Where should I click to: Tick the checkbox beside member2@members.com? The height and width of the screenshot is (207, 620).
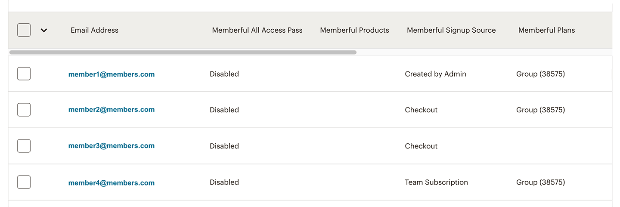click(24, 110)
